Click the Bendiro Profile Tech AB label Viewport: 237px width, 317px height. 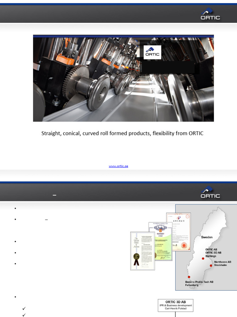tap(199, 282)
